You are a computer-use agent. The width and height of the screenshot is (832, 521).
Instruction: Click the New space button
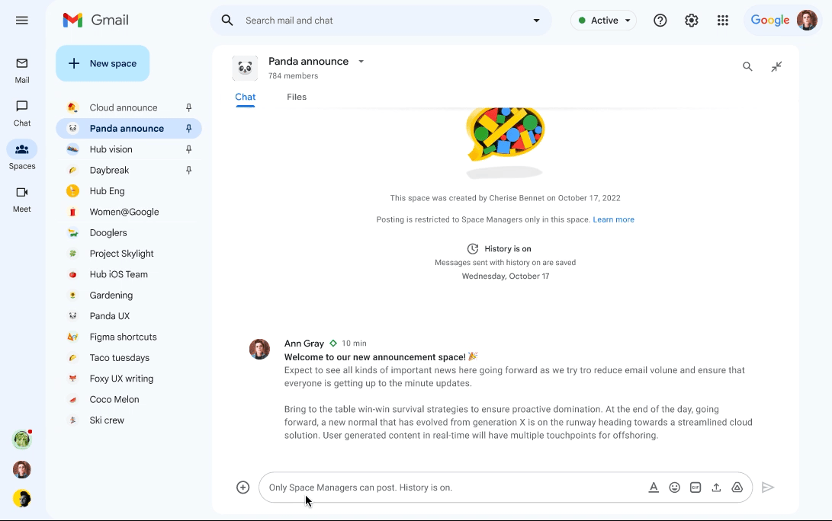click(x=102, y=63)
